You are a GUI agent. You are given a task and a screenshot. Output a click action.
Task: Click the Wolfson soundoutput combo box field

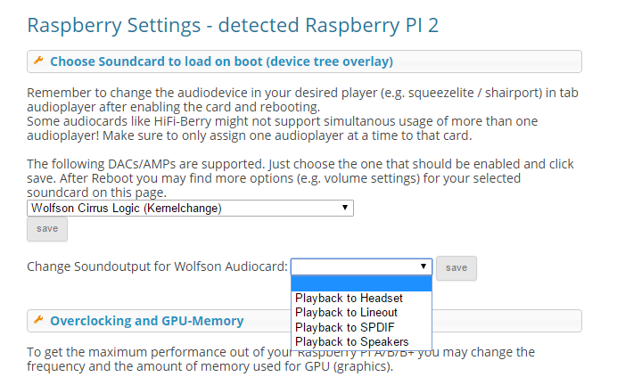pos(361,266)
